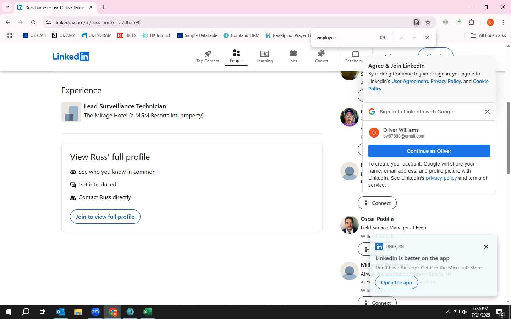Show hidden system tray icons
The width and height of the screenshot is (511, 319).
click(448, 312)
